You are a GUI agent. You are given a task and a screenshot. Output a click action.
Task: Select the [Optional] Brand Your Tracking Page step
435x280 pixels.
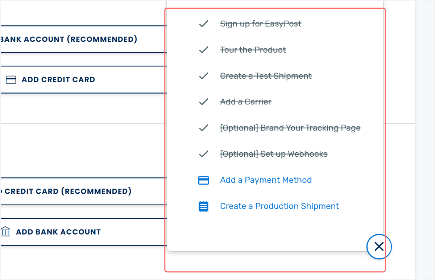tap(290, 128)
